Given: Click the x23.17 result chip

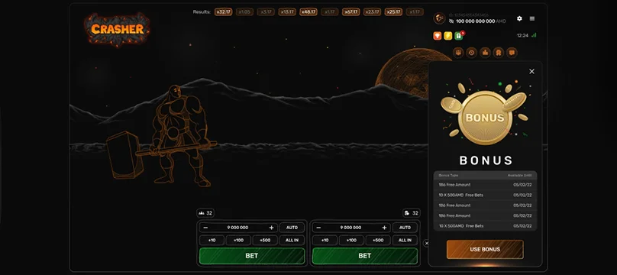Looking at the screenshot, I should pos(372,11).
